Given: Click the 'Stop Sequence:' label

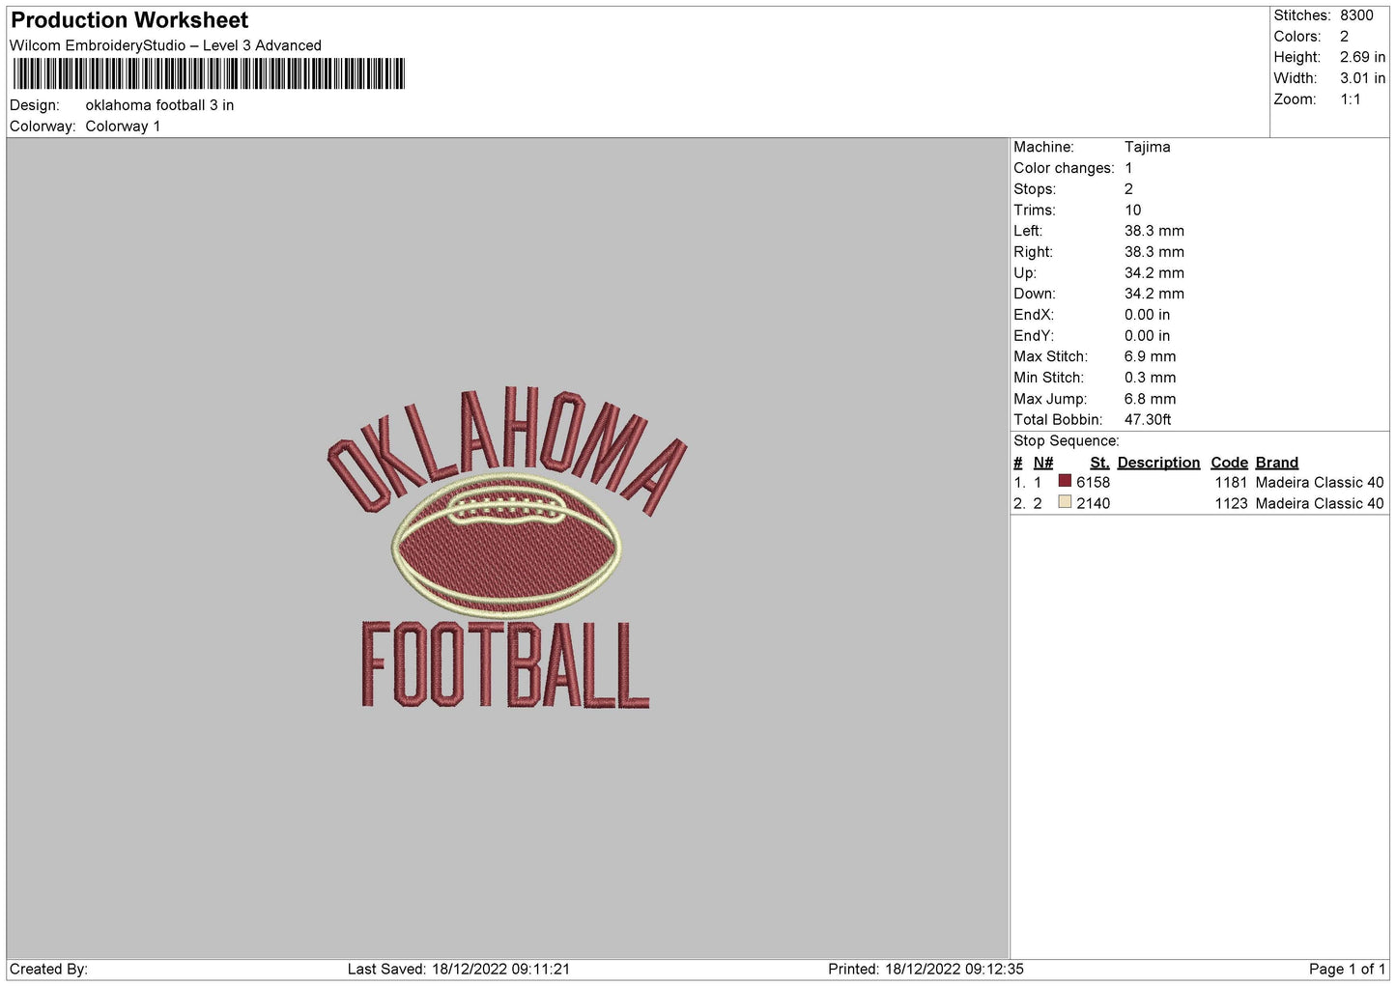Looking at the screenshot, I should click(1066, 440).
